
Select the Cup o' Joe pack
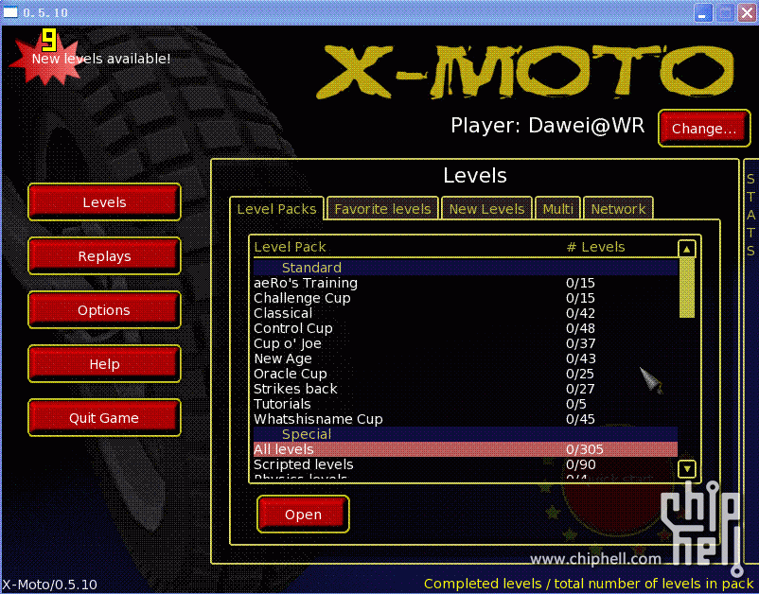(466, 343)
